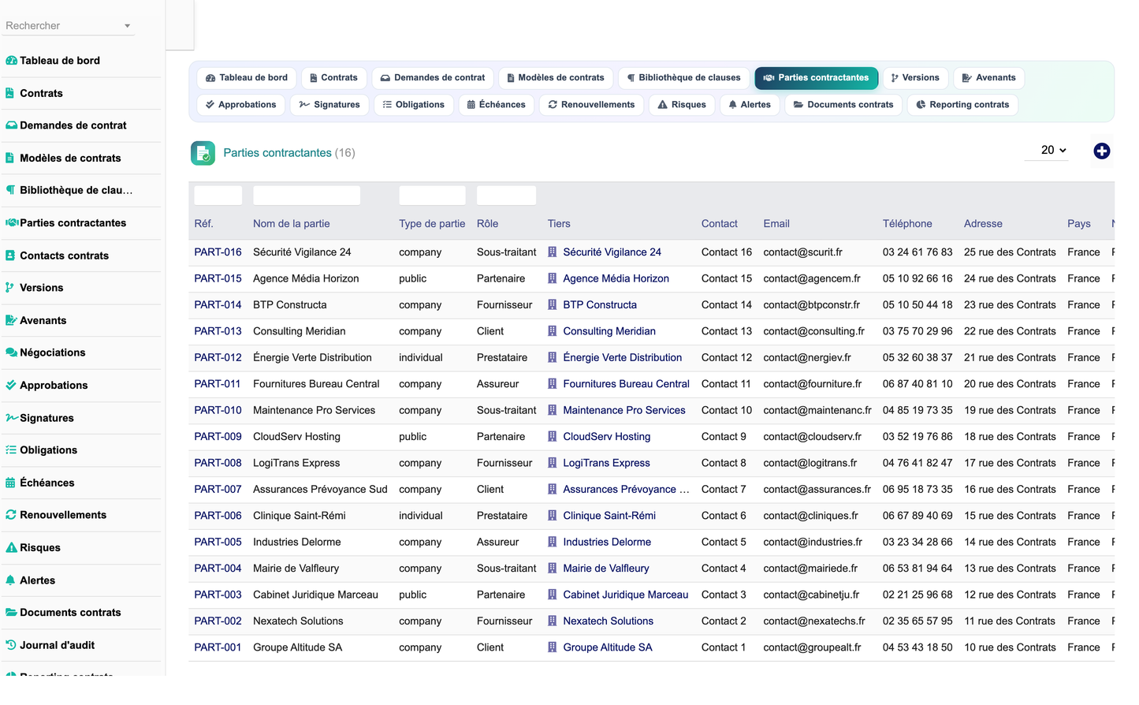Open the Tableau de bord tab
The image size is (1139, 705).
246,78
